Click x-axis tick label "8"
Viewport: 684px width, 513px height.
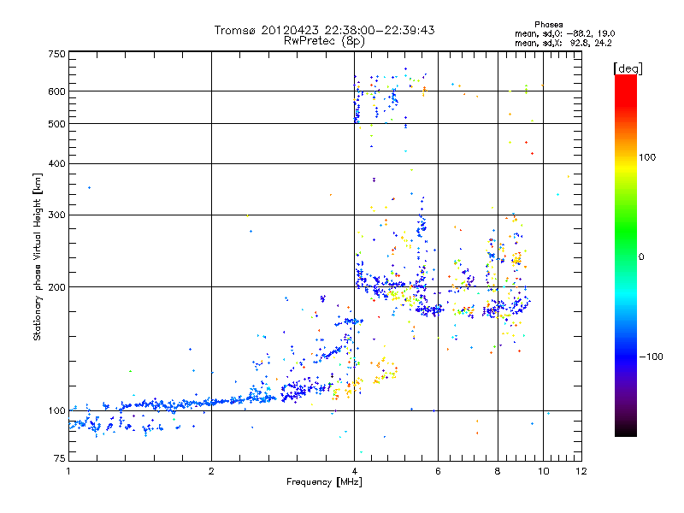[498, 471]
